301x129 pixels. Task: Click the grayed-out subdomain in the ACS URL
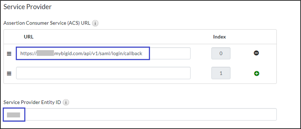click(x=45, y=54)
